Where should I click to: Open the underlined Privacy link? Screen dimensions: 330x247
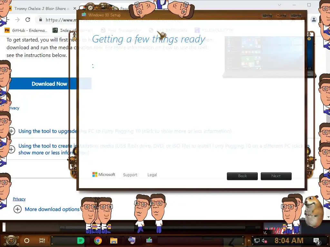pyautogui.click(x=19, y=199)
